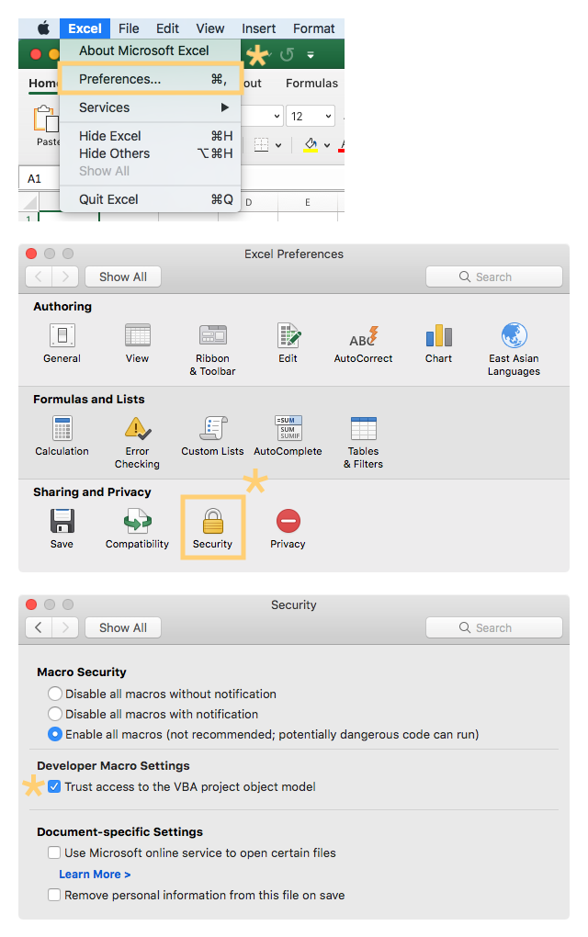Switch to the Formulas ribbon tab
This screenshot has height=937, width=588.
[312, 83]
